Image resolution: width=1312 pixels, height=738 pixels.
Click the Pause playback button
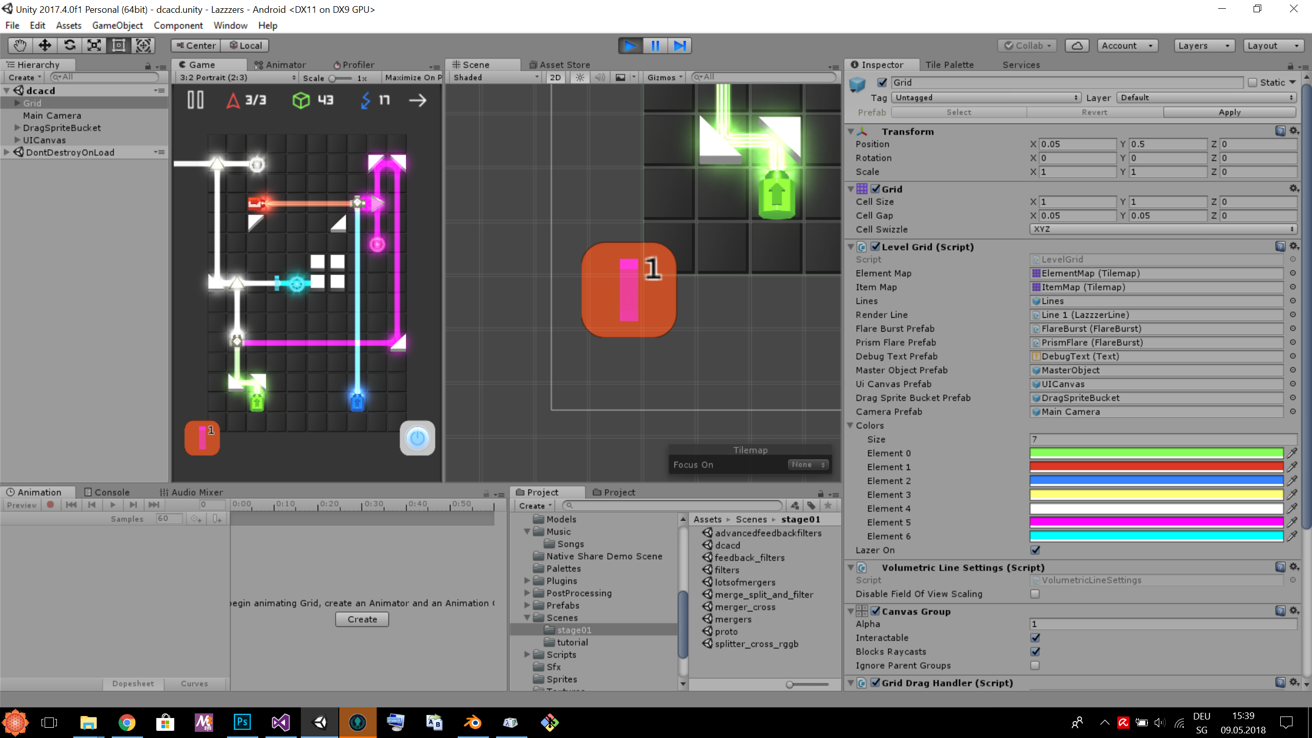(654, 46)
